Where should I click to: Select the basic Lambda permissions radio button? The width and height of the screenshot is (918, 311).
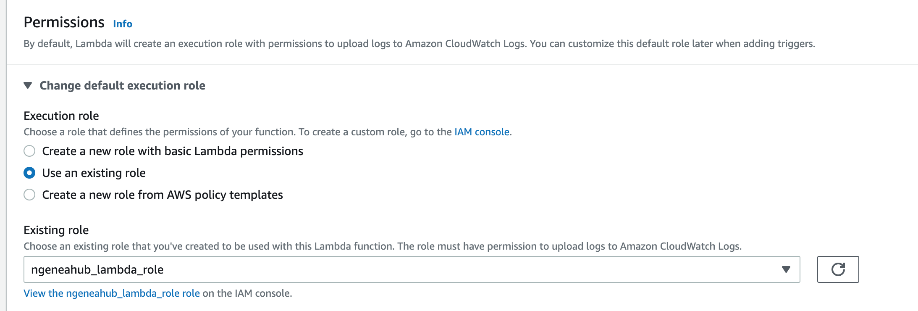pyautogui.click(x=29, y=151)
